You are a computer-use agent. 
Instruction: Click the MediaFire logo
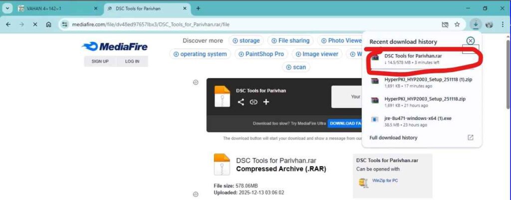tap(115, 47)
